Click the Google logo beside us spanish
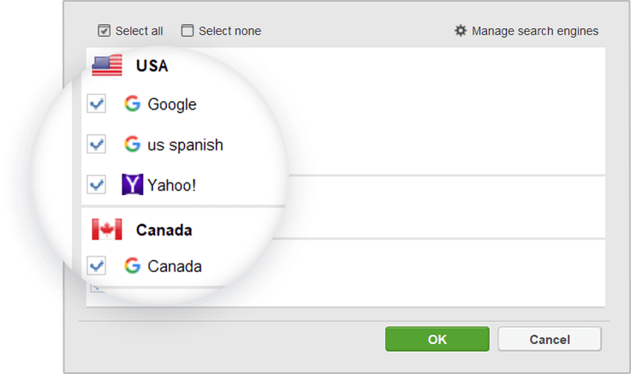 [x=133, y=144]
